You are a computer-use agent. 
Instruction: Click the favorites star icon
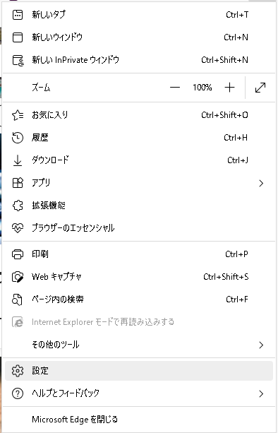point(18,115)
